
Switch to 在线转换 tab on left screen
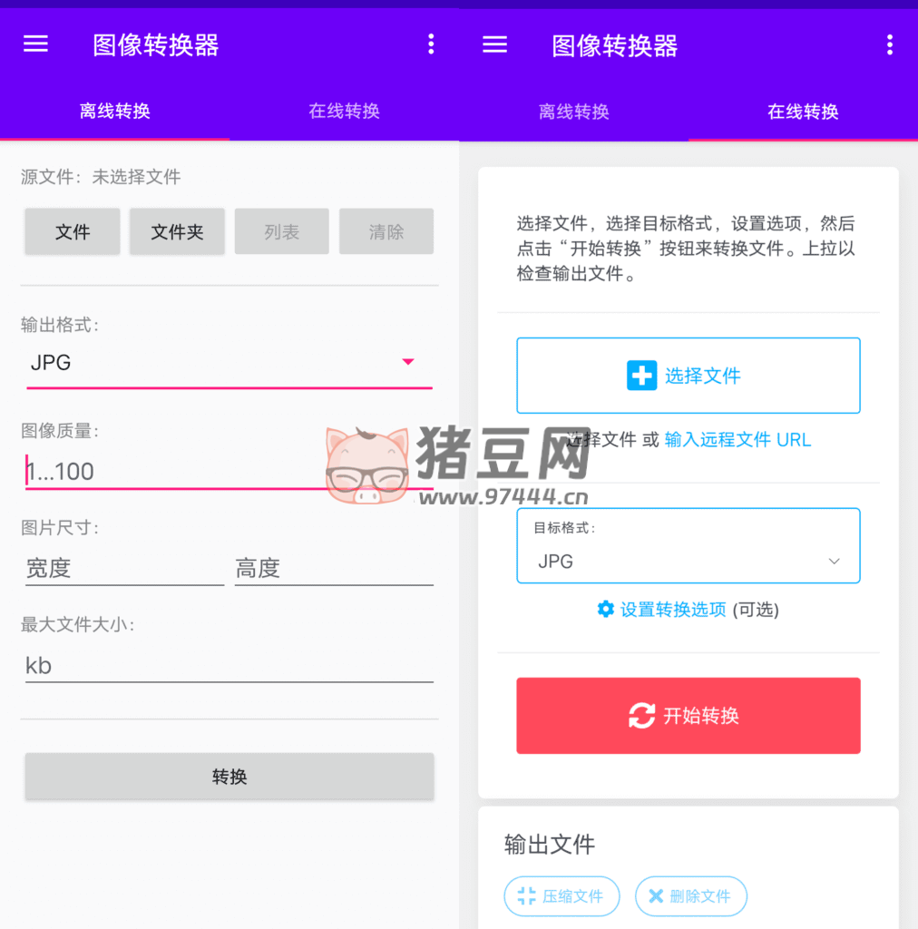coord(344,112)
